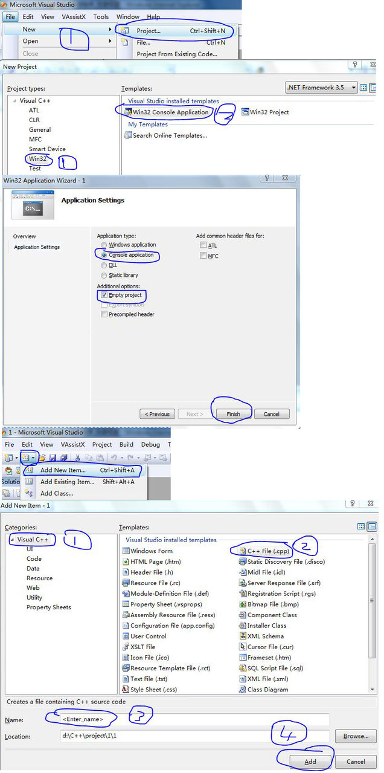
Task: Click the Add New Item toolbar icon
Action: 26,459
